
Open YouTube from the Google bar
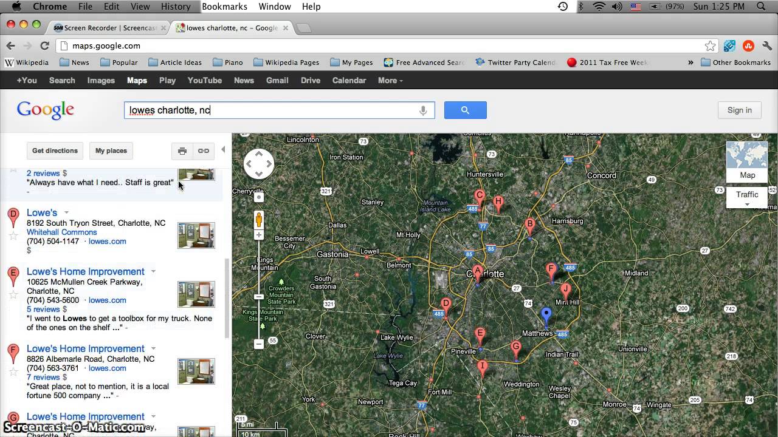coord(205,80)
